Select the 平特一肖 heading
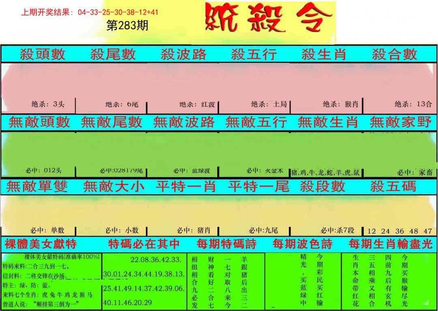Screen dimensions: 438x311 pyautogui.click(x=186, y=186)
